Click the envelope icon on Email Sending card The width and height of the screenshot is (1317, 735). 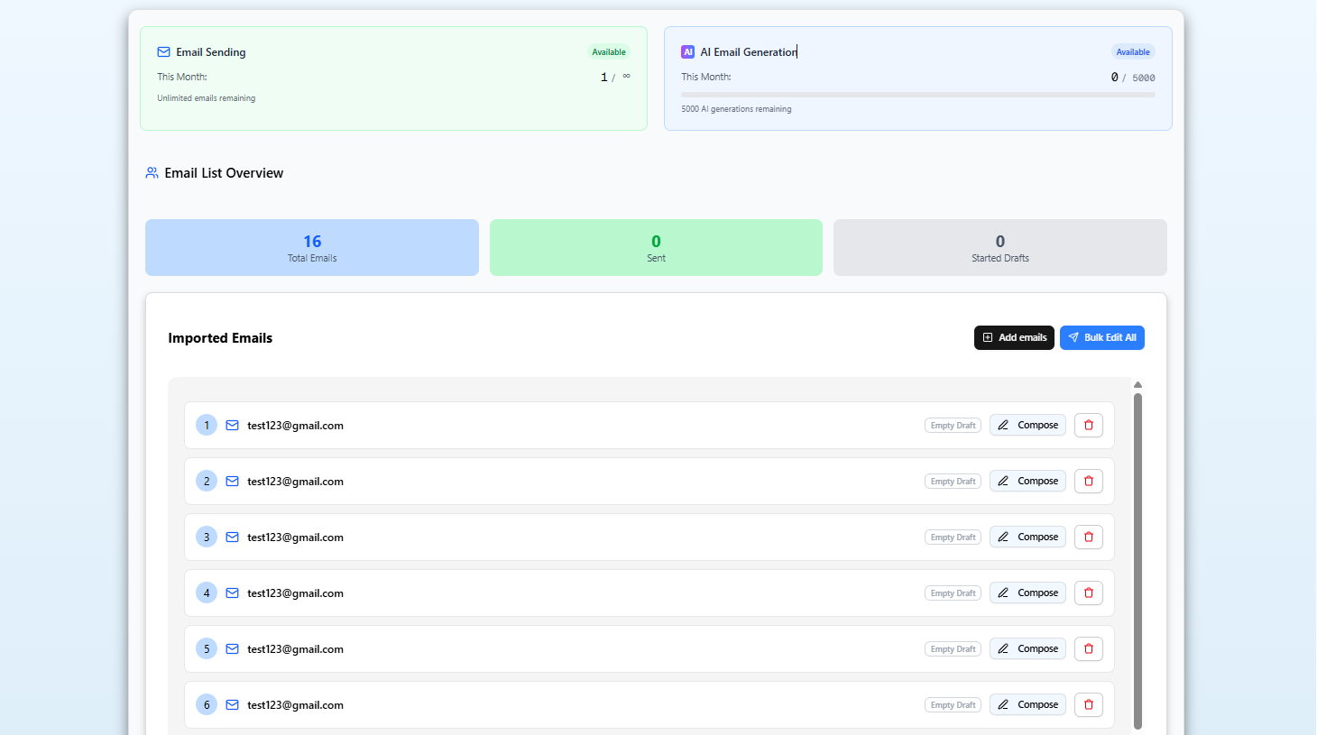coord(163,51)
